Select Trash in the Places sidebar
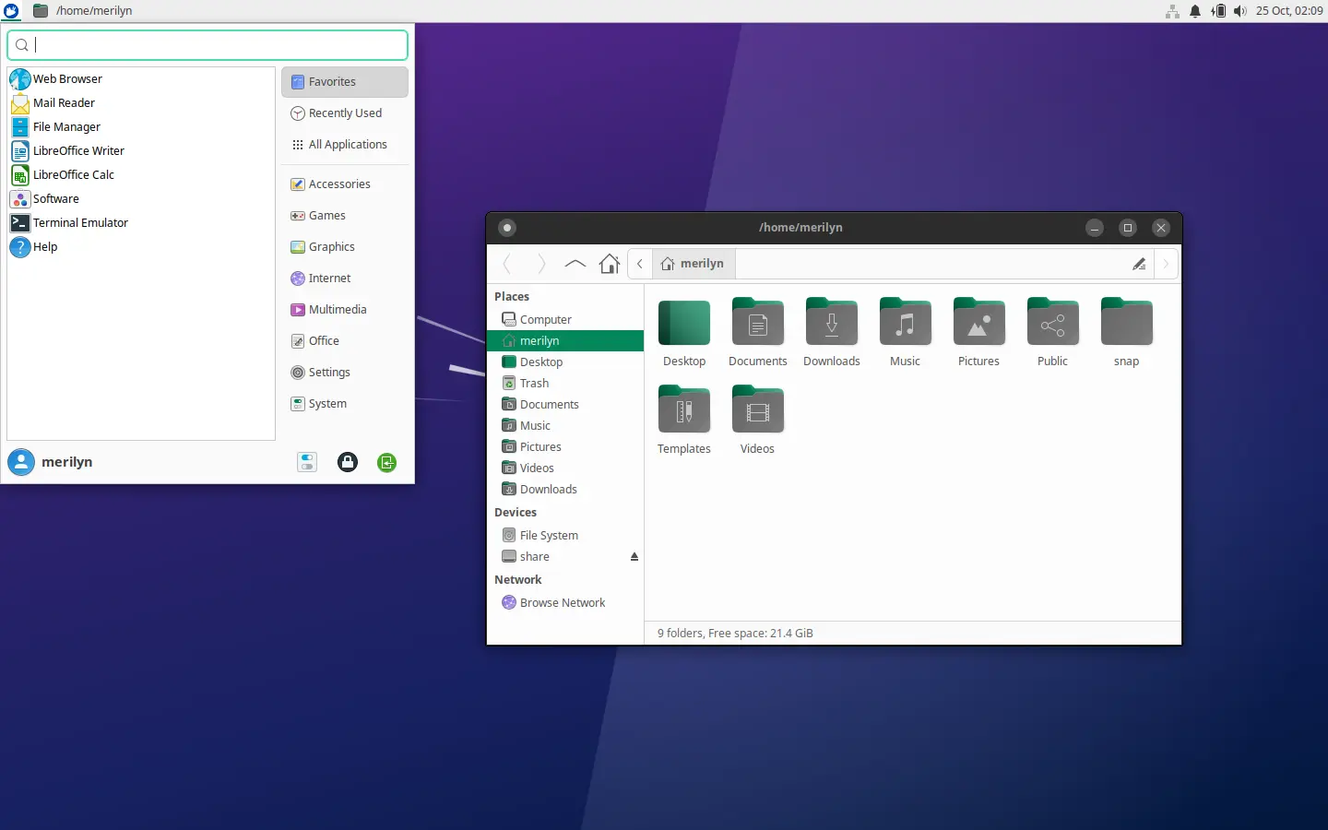Image resolution: width=1328 pixels, height=830 pixels. 534,384
